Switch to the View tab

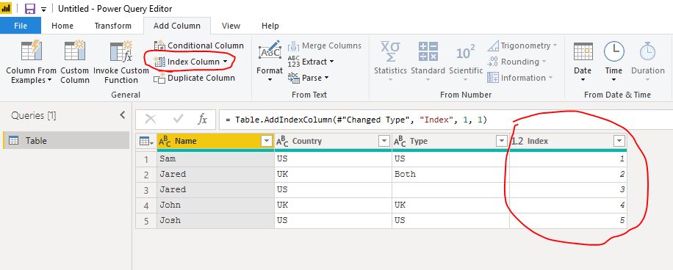(x=231, y=26)
